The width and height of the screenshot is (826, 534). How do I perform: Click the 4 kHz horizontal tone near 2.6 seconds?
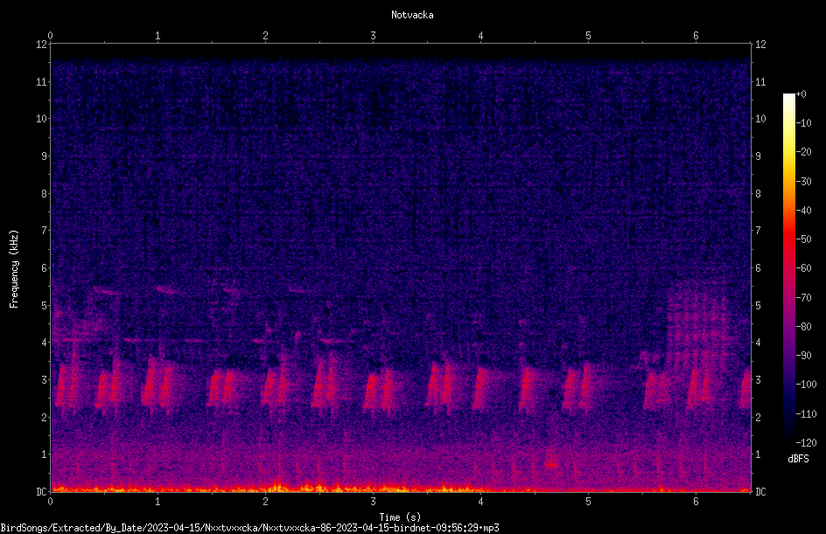pyautogui.click(x=332, y=341)
